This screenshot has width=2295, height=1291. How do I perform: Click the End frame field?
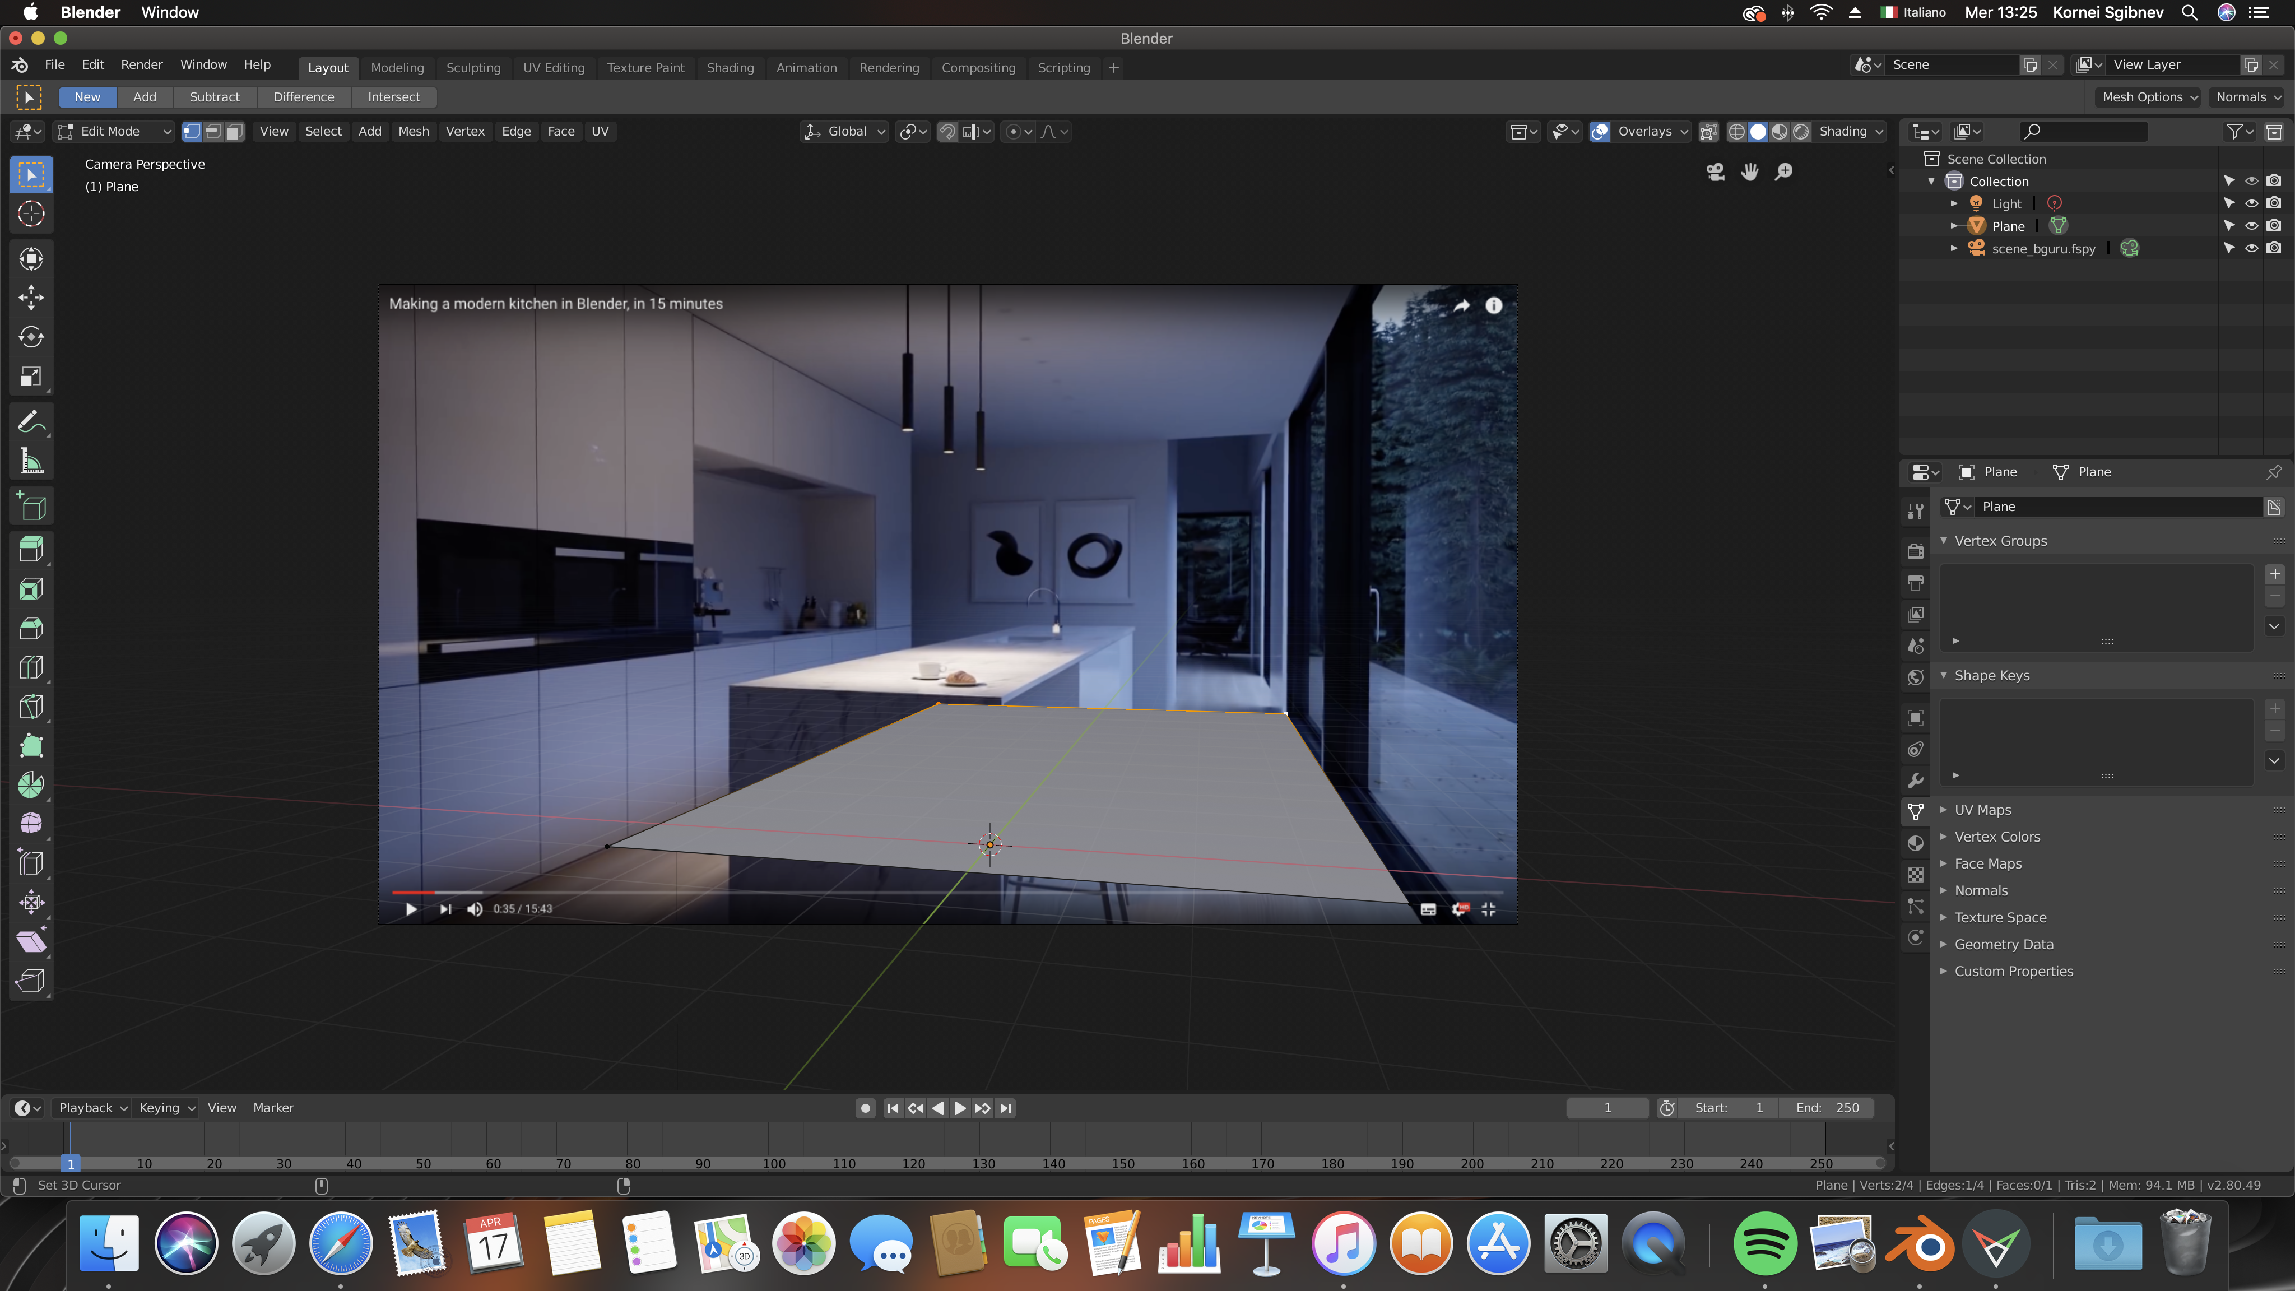(1827, 1107)
